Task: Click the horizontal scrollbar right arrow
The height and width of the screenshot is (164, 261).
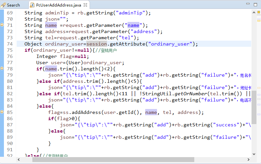Action: (249, 160)
